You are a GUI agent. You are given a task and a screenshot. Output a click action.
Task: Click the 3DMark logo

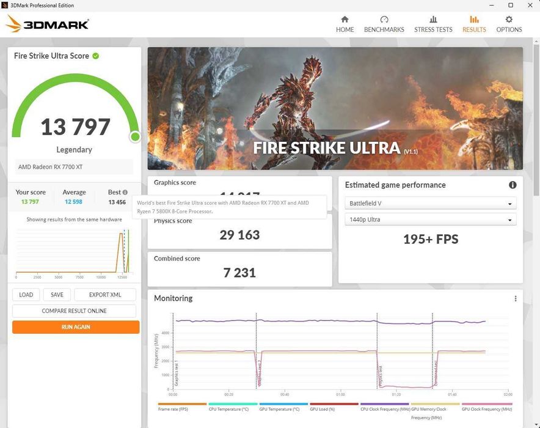(47, 24)
